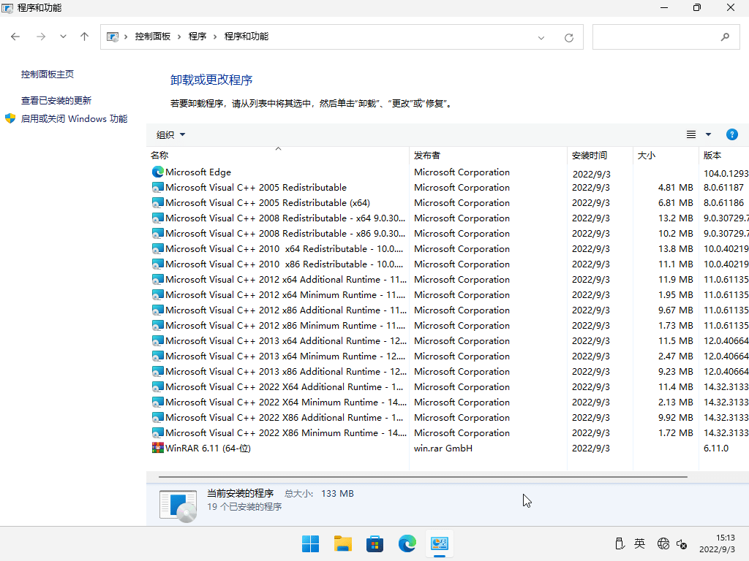Select Microsoft Visual C++ 2005 Redistributable (x64)
This screenshot has height=561, width=749.
(267, 203)
